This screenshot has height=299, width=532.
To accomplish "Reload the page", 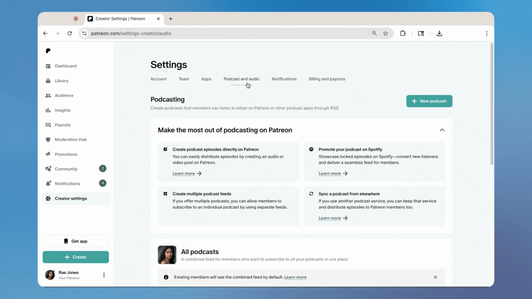I will (x=69, y=34).
